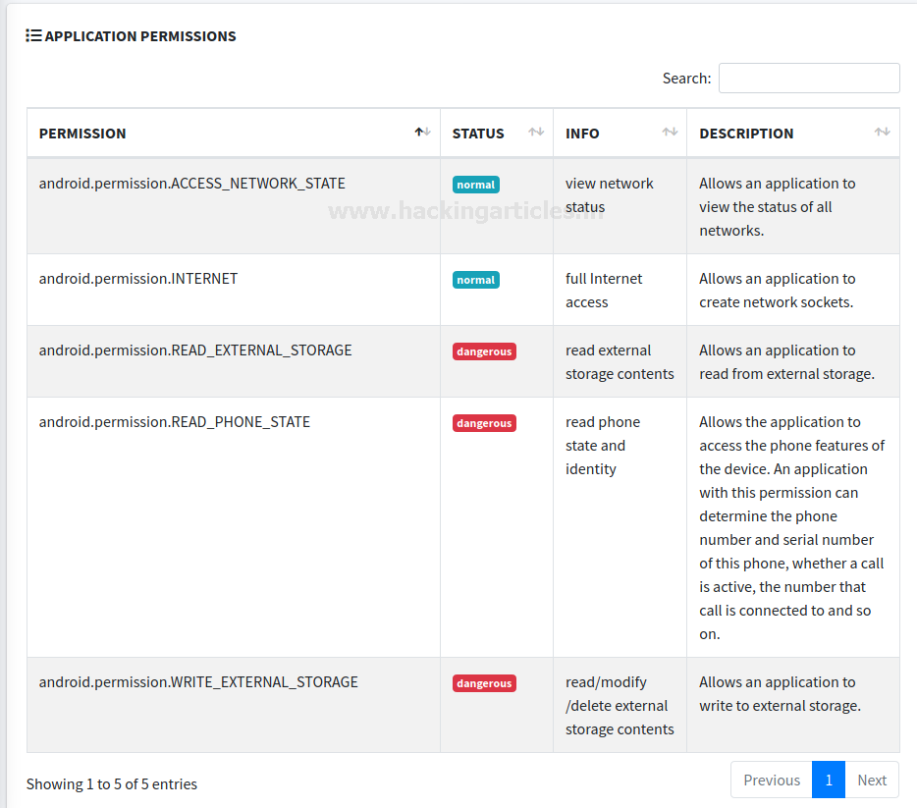Sort table by PERMISSION header text

[x=82, y=134]
